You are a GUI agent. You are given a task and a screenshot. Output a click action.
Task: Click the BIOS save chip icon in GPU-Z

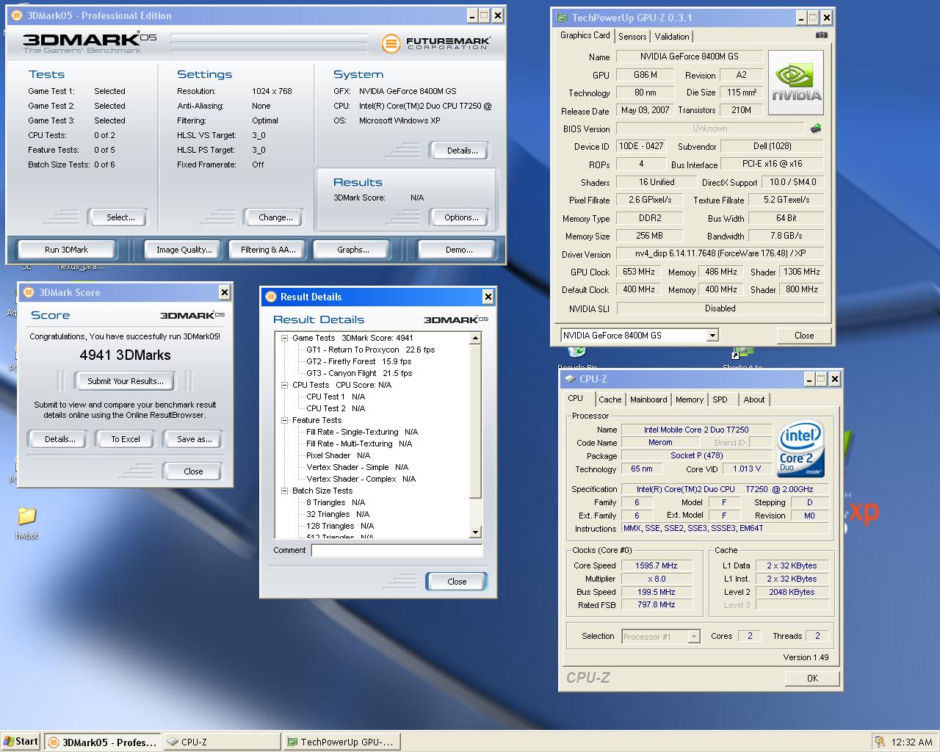(816, 129)
